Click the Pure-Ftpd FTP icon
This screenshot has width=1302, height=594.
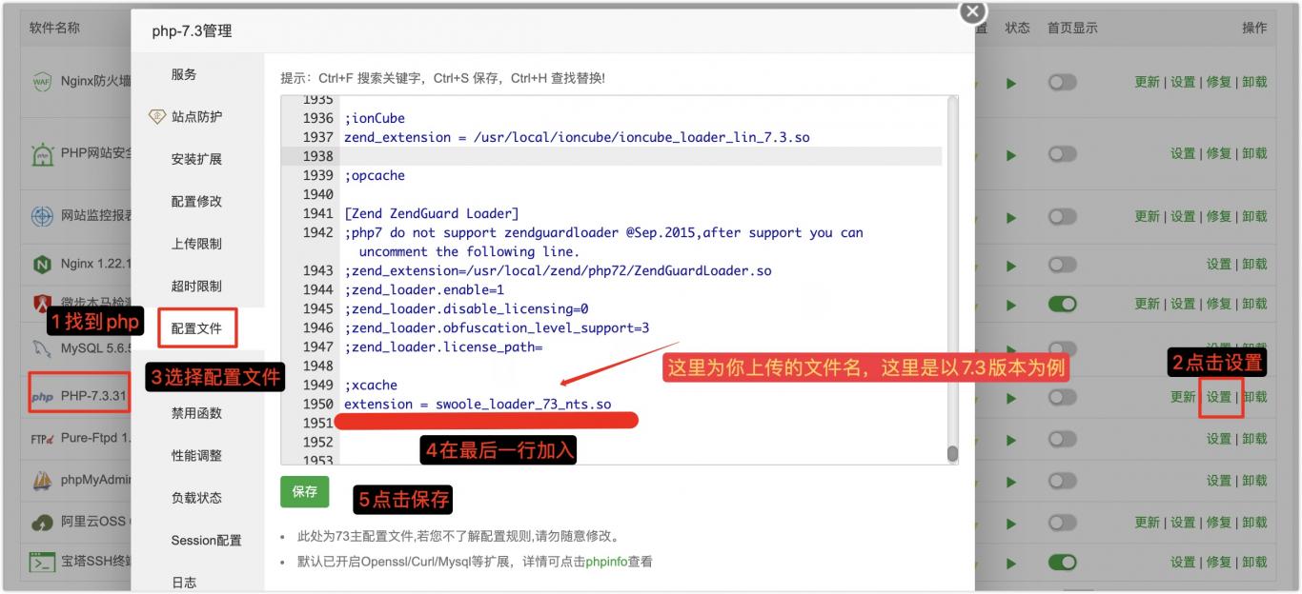point(42,439)
